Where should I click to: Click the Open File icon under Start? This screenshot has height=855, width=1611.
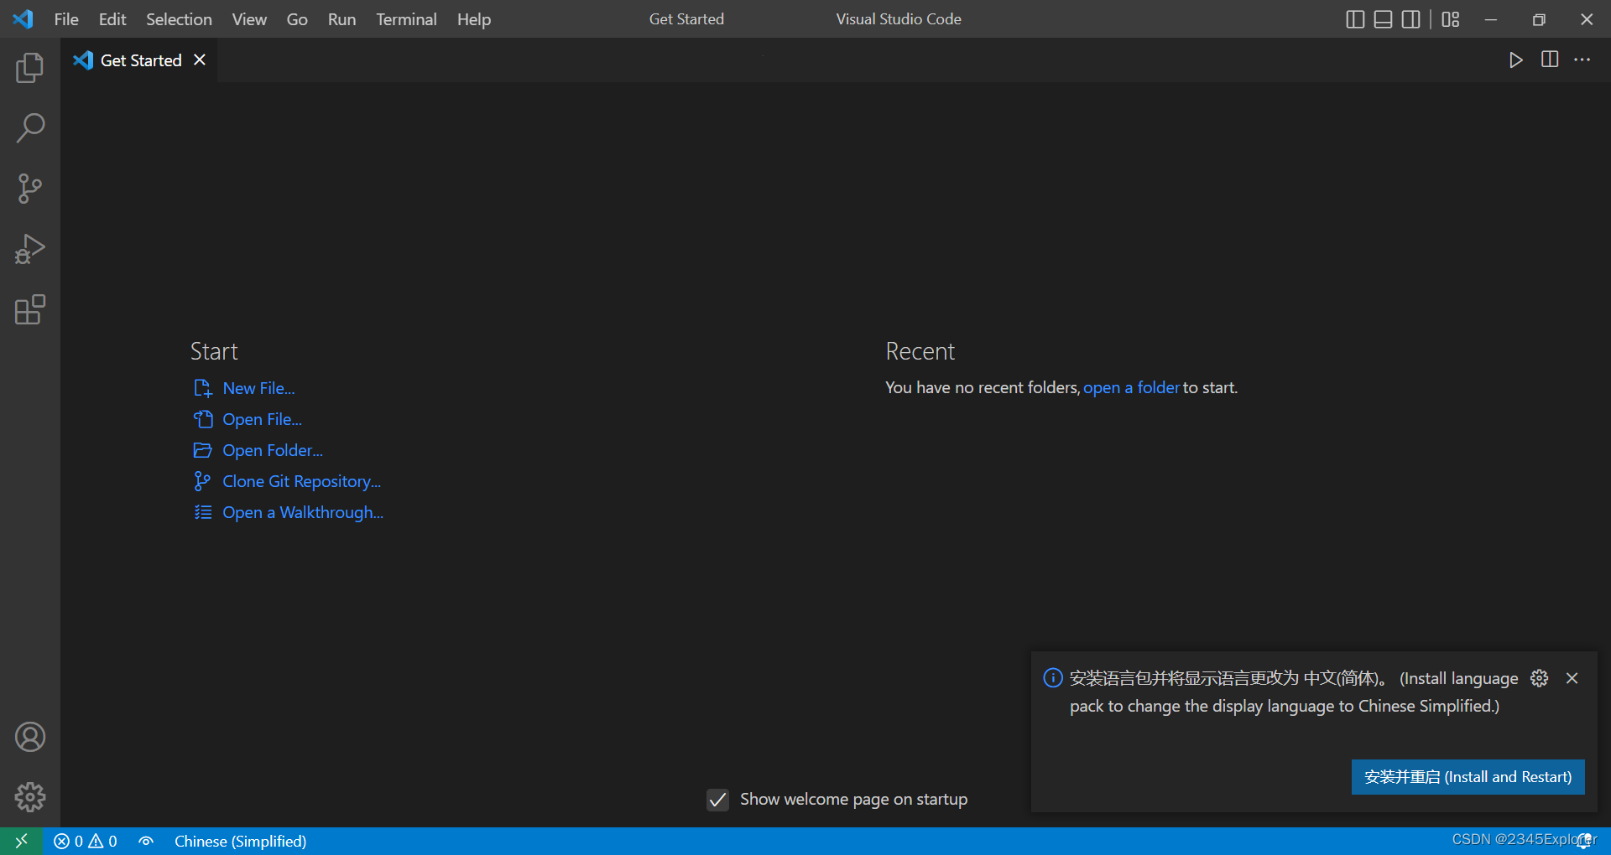click(x=202, y=419)
